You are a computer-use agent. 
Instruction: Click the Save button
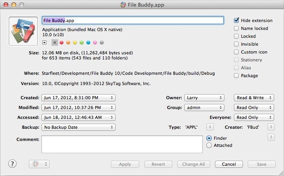pos(262,164)
